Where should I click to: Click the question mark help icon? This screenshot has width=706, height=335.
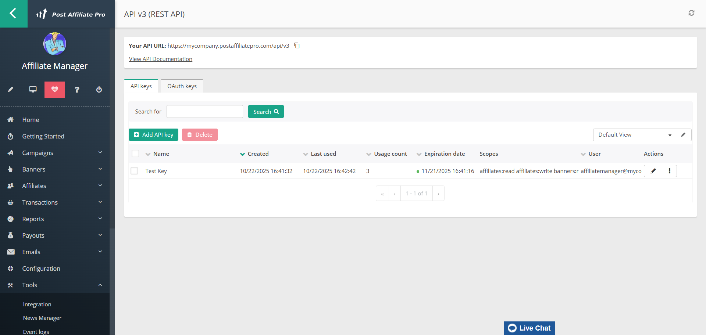[x=77, y=90]
